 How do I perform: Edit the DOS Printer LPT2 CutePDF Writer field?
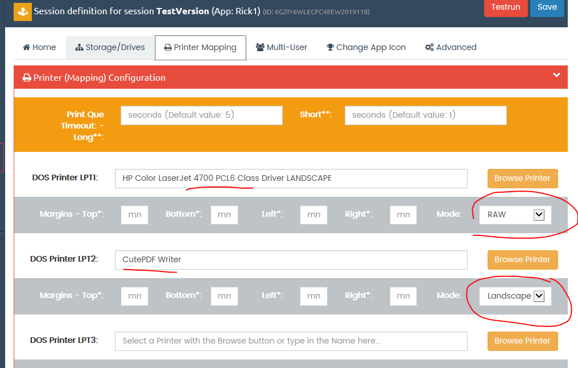click(291, 260)
